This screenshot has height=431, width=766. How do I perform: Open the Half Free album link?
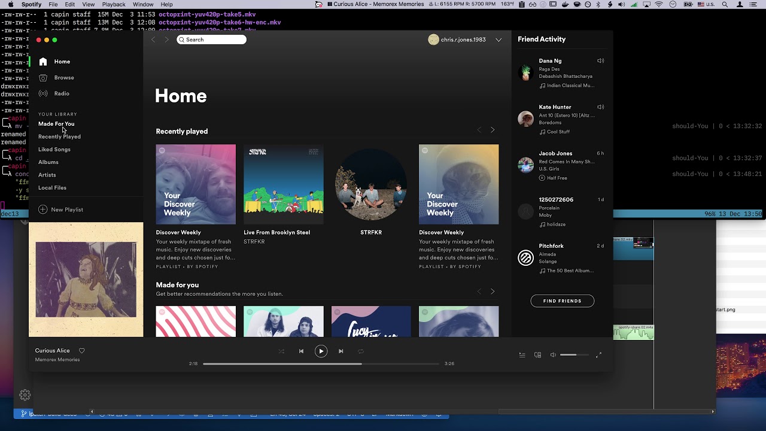point(557,178)
